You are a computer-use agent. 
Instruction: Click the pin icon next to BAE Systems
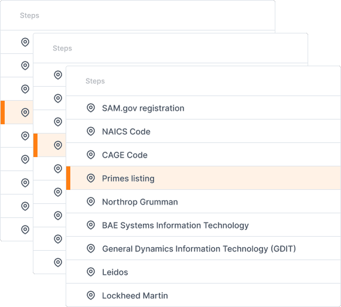pyautogui.click(x=91, y=225)
